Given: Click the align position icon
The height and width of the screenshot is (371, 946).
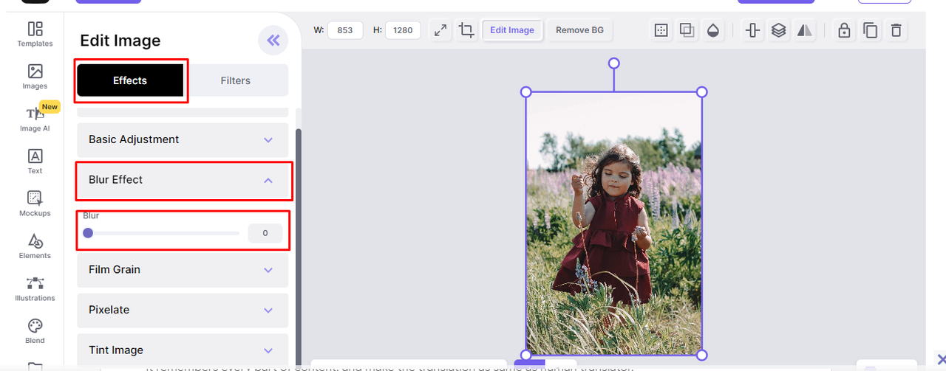Looking at the screenshot, I should click(x=752, y=30).
